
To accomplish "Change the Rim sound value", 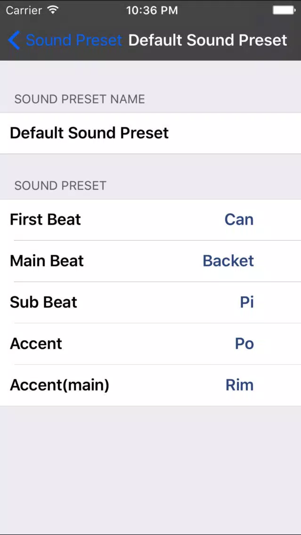I will [240, 385].
